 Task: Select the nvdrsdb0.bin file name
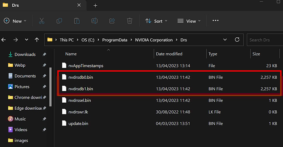click(81, 77)
